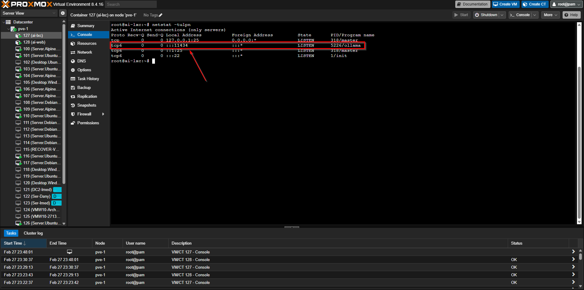This screenshot has height=290, width=584.
Task: Switch to the Cluster log tab
Action: 33,233
